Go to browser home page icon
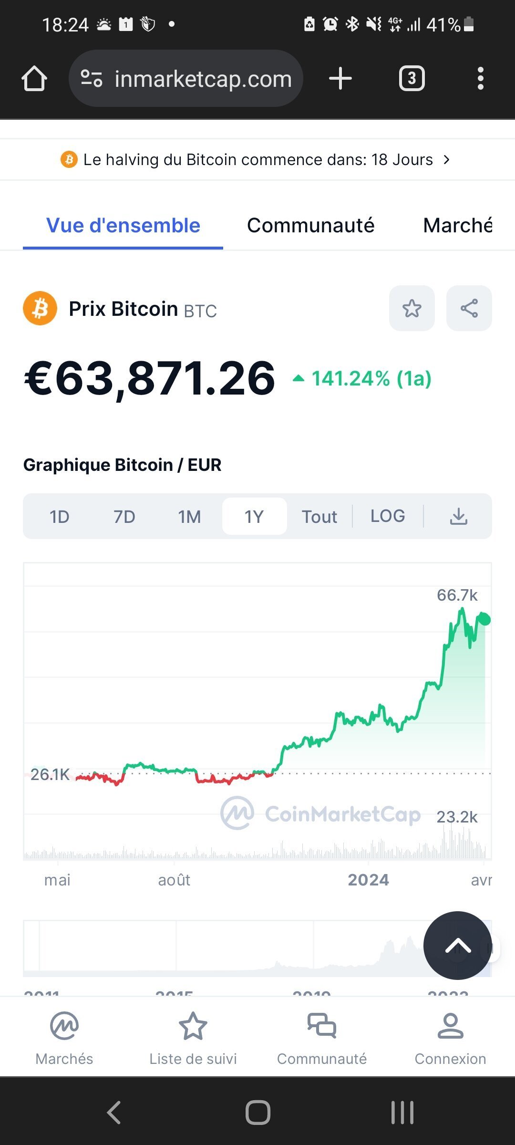 point(34,78)
